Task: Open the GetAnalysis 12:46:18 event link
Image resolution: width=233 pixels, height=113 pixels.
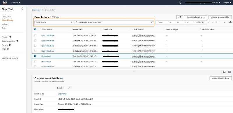Action: 46,56
